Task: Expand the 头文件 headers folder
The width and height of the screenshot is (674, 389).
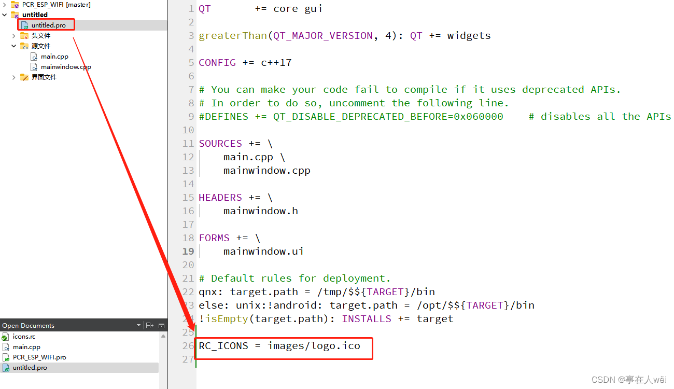Action: click(x=14, y=36)
